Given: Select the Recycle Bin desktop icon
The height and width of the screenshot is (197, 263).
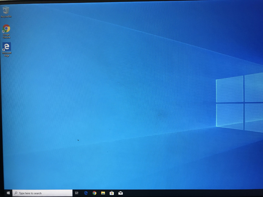Looking at the screenshot, I should [x=6, y=12].
